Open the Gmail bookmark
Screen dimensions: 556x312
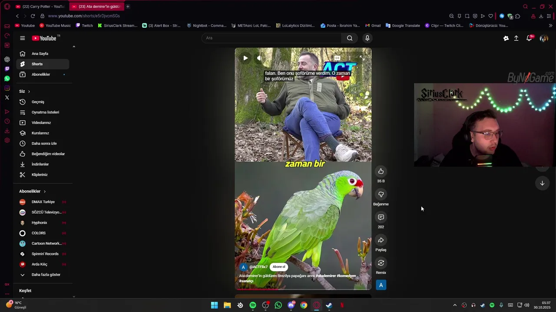coord(373,26)
